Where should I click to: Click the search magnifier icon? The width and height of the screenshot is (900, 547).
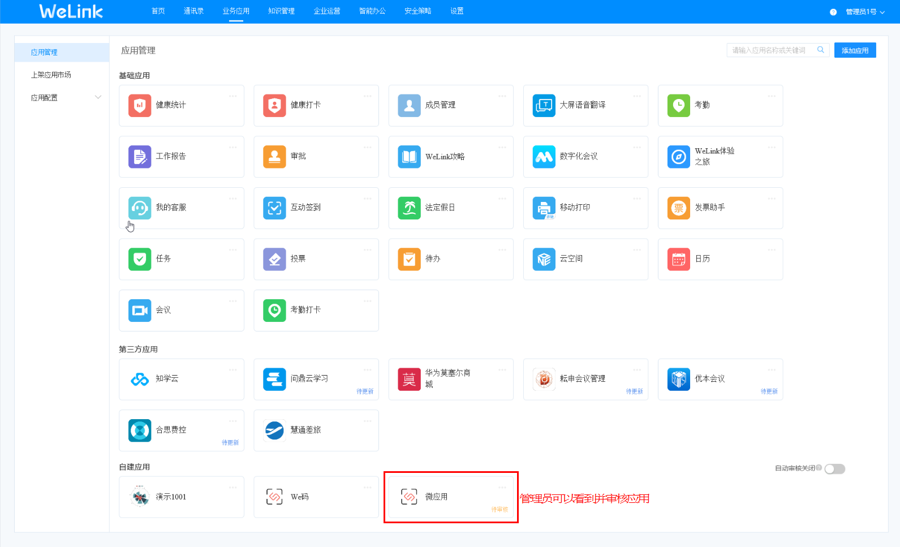tap(821, 50)
